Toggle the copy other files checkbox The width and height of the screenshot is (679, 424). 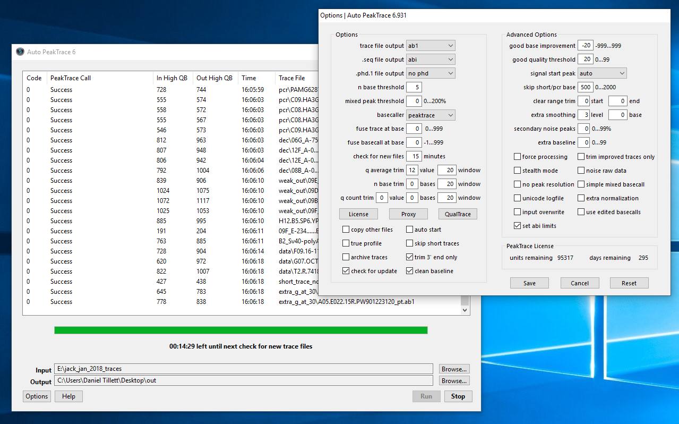[x=346, y=230]
